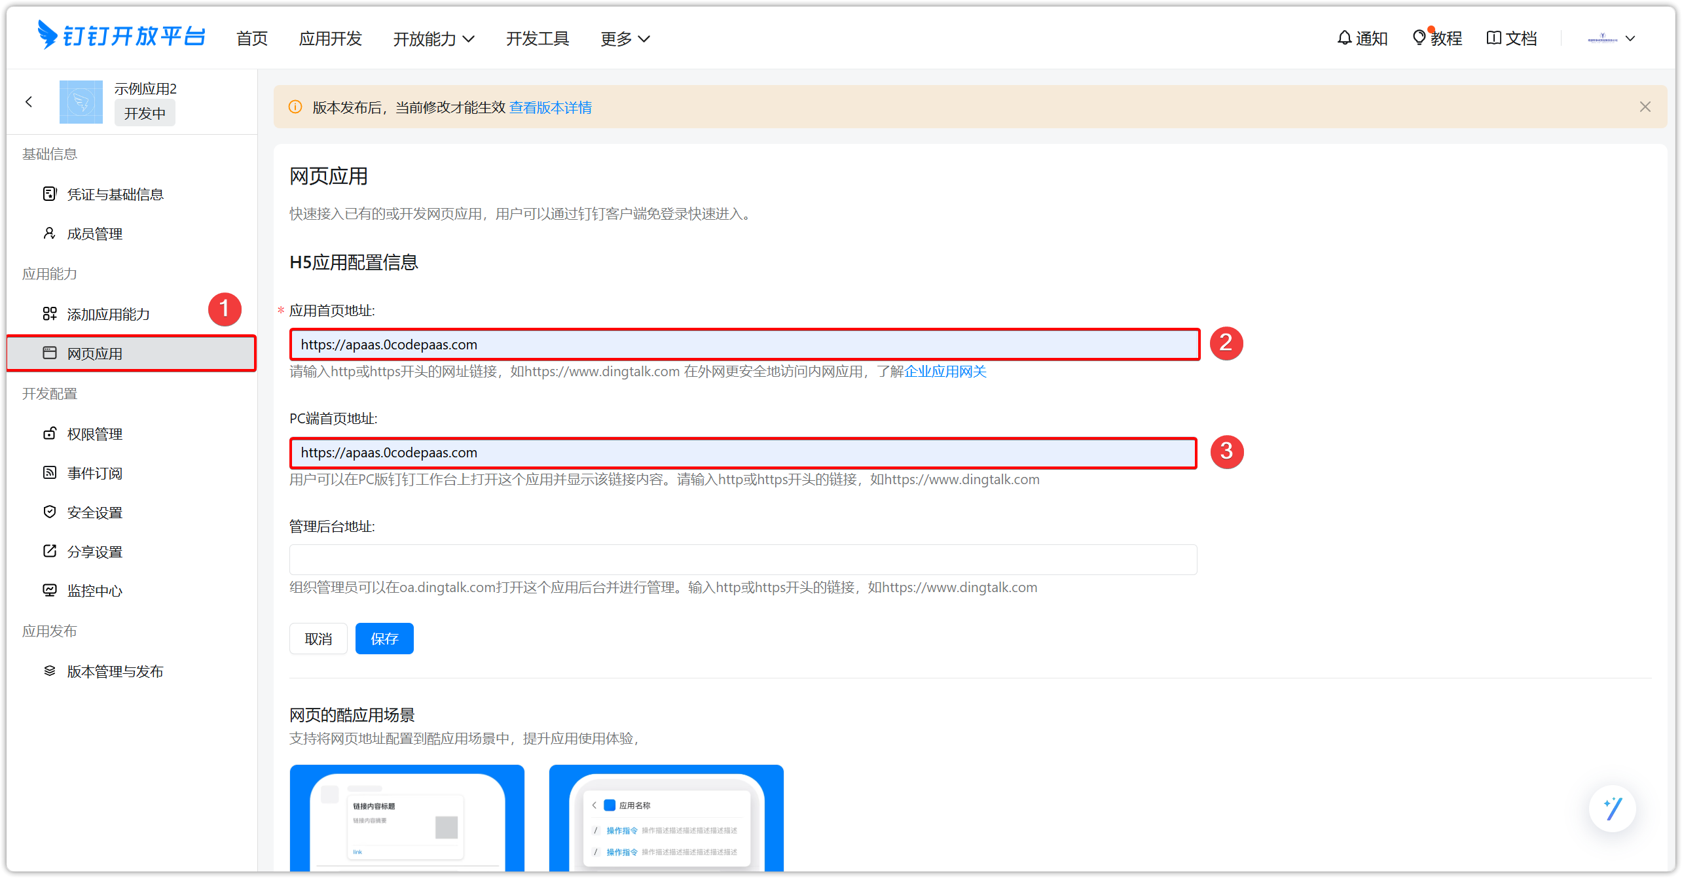This screenshot has height=878, width=1682.
Task: Open the 示例应用2 app avatar thumbnail
Action: (x=81, y=101)
